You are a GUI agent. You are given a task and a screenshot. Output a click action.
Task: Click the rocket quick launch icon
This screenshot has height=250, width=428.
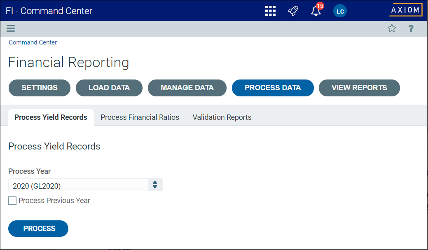293,11
